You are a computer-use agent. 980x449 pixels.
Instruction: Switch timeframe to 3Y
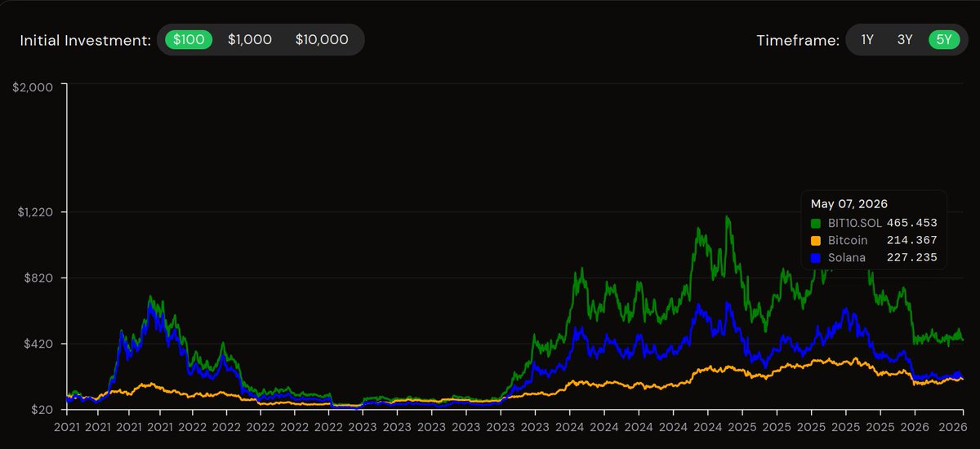[905, 39]
